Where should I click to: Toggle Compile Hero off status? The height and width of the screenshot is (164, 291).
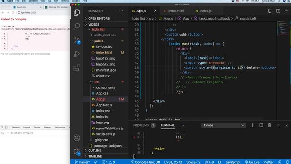[x=145, y=162]
